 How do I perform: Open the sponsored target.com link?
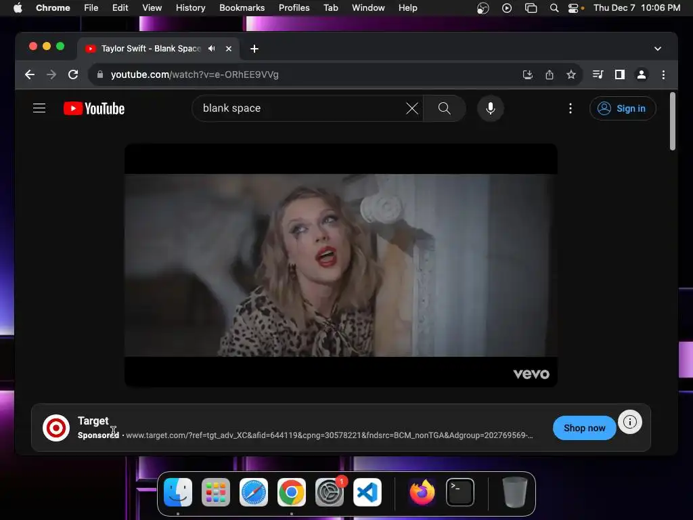click(x=330, y=435)
